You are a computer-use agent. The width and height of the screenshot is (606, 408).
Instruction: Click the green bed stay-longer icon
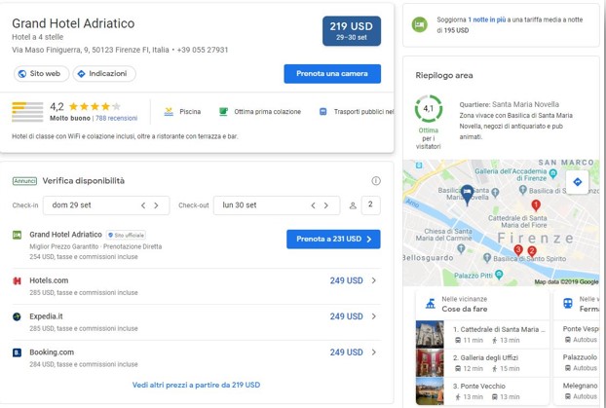coord(420,25)
